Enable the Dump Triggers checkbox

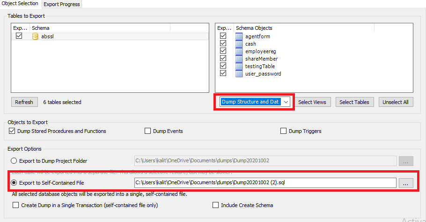click(283, 131)
